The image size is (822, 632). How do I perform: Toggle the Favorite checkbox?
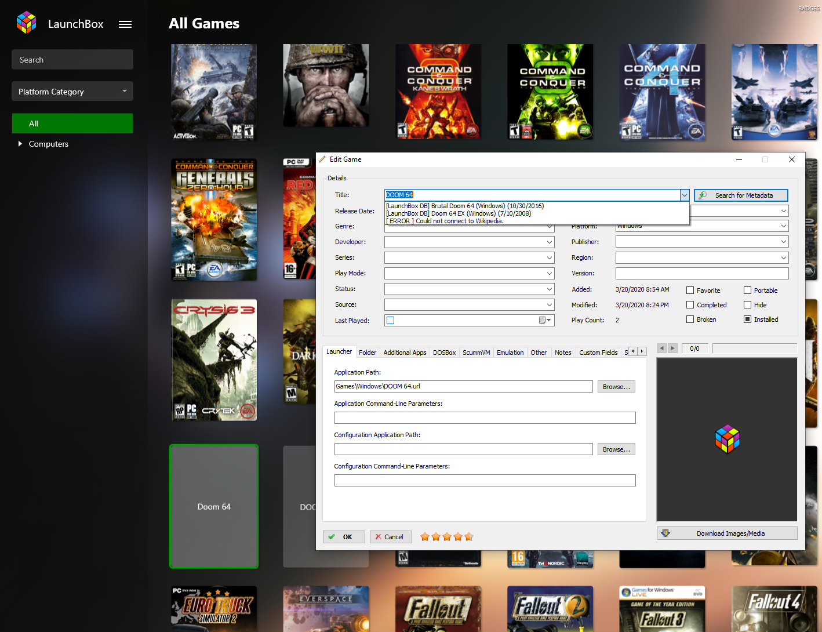pyautogui.click(x=690, y=290)
